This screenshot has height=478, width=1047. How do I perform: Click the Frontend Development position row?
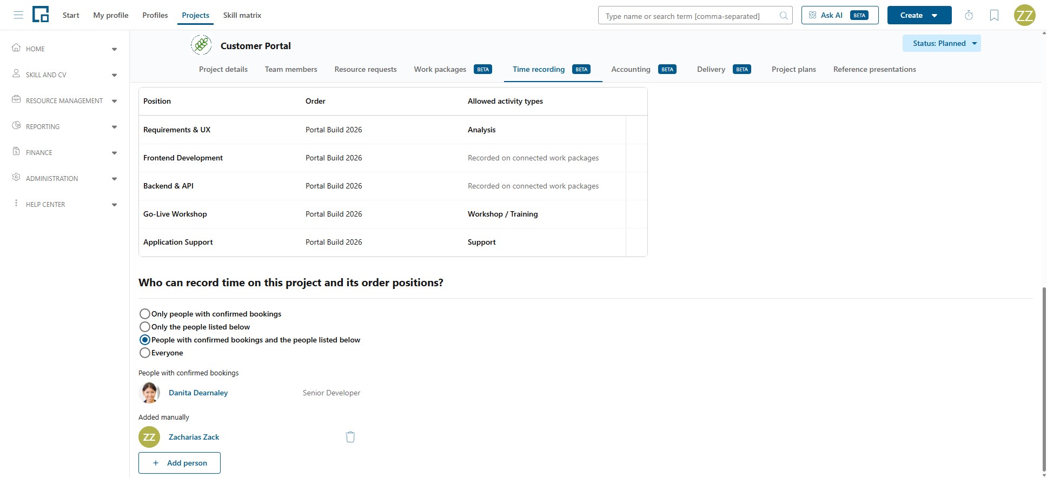pyautogui.click(x=393, y=158)
